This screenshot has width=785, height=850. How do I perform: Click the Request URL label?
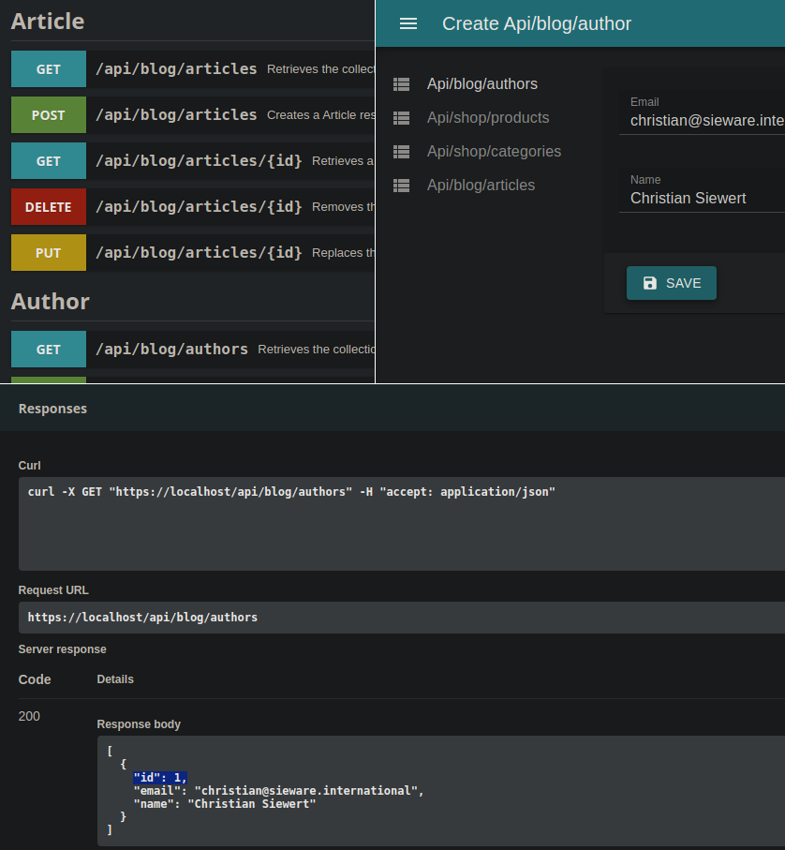click(x=53, y=590)
